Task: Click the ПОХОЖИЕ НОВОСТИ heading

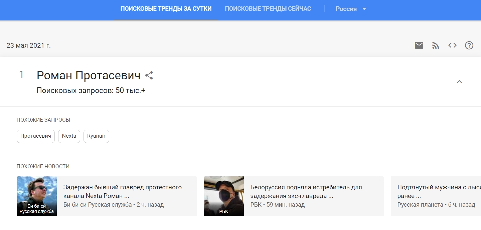Action: [43, 166]
